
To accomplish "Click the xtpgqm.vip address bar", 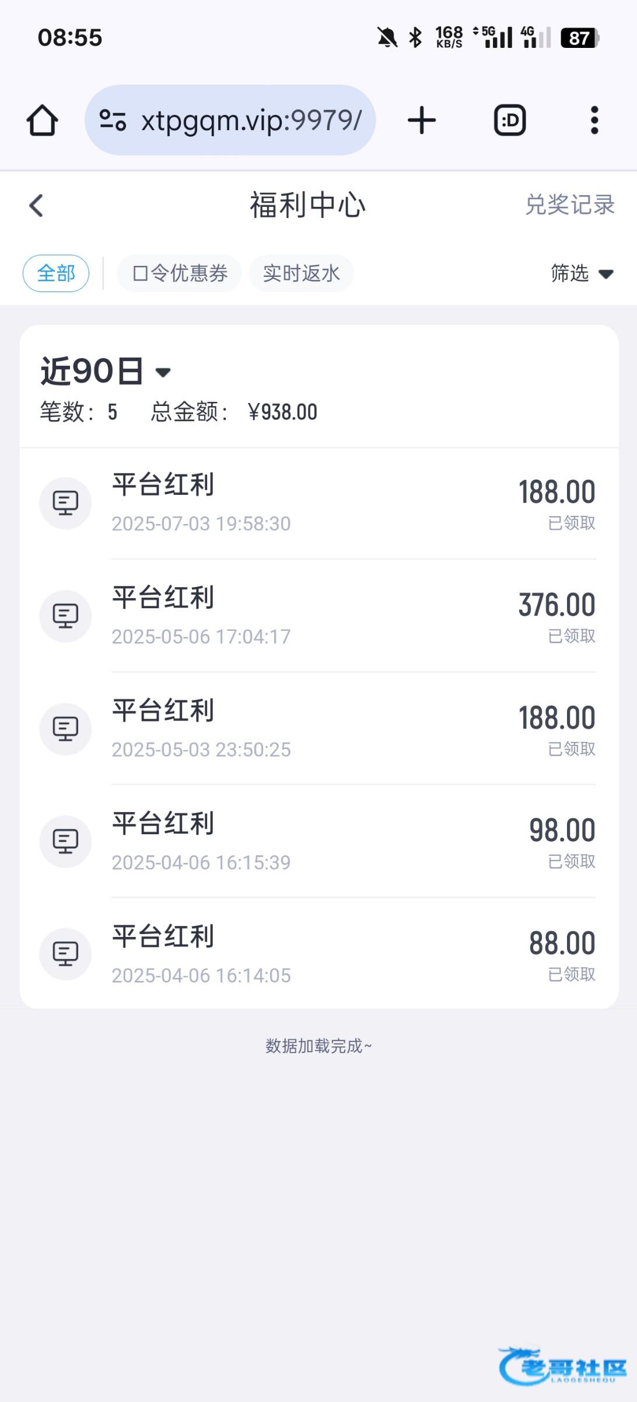I will coord(251,120).
